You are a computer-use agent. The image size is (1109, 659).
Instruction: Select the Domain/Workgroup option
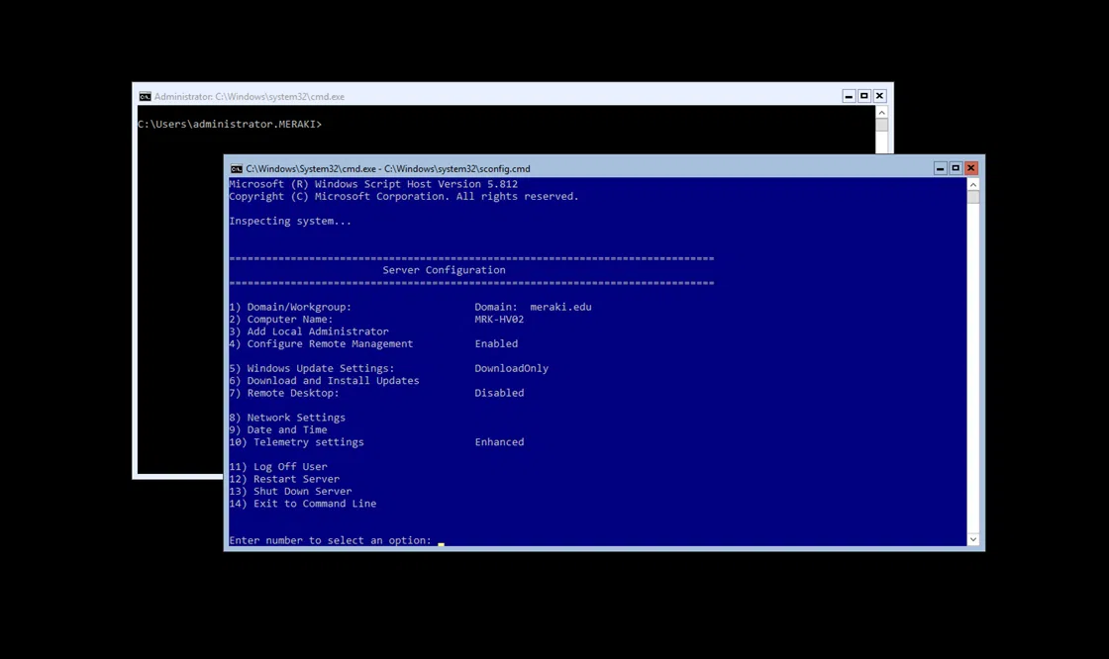[x=290, y=307]
